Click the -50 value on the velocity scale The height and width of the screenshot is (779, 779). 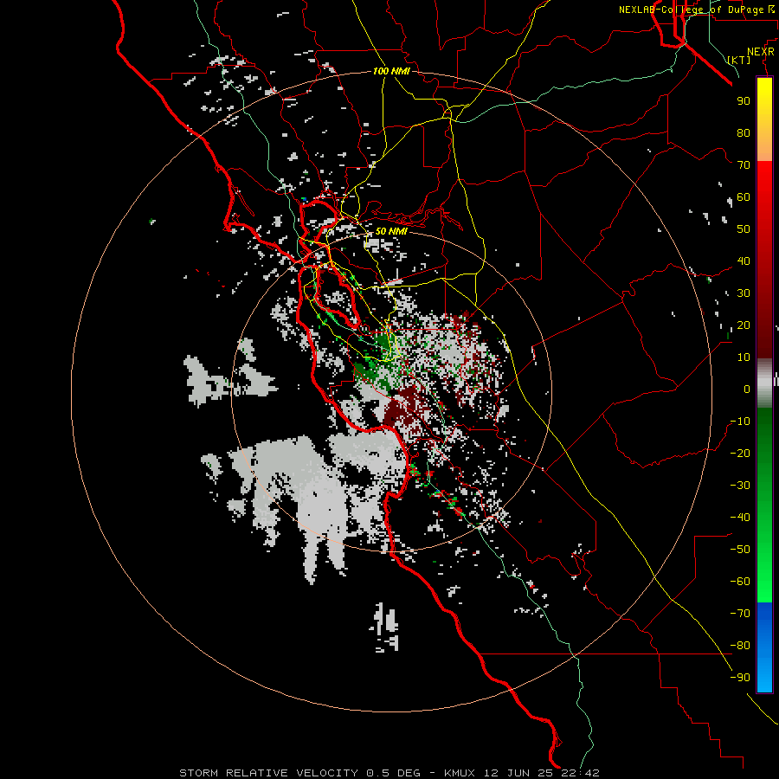[x=740, y=550]
